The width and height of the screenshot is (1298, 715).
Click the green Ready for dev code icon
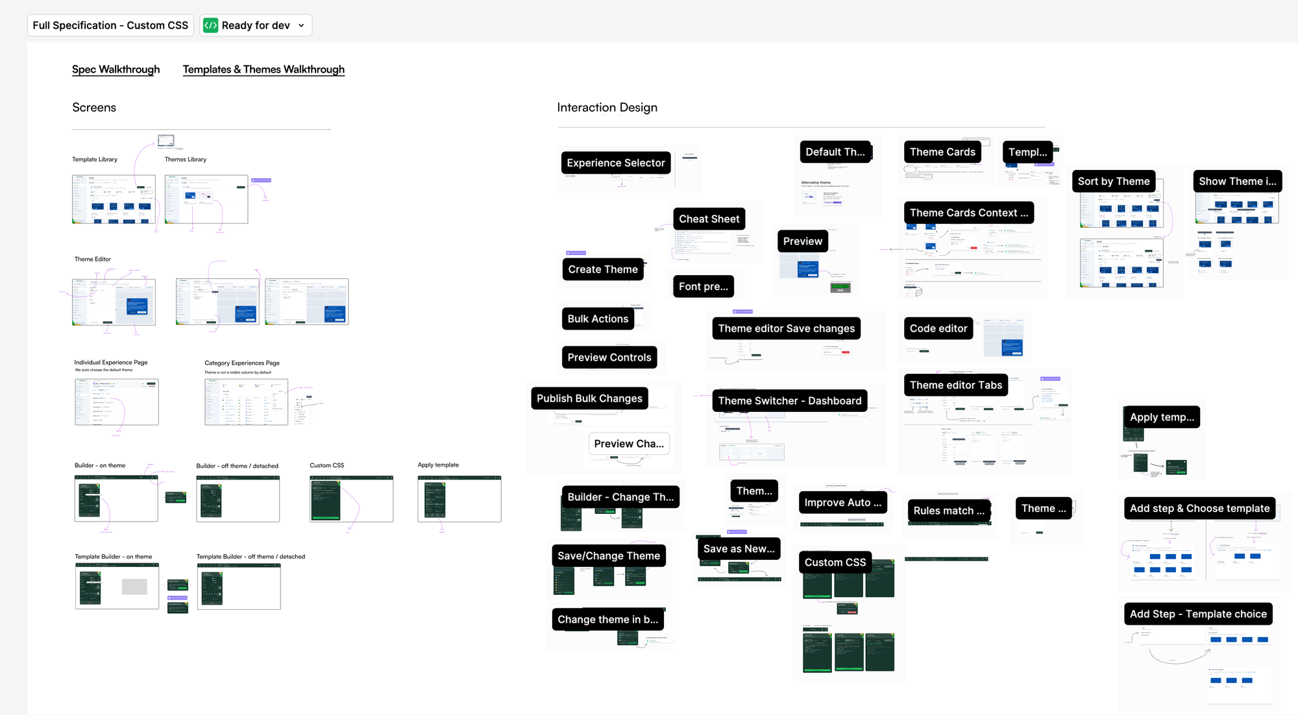point(210,25)
